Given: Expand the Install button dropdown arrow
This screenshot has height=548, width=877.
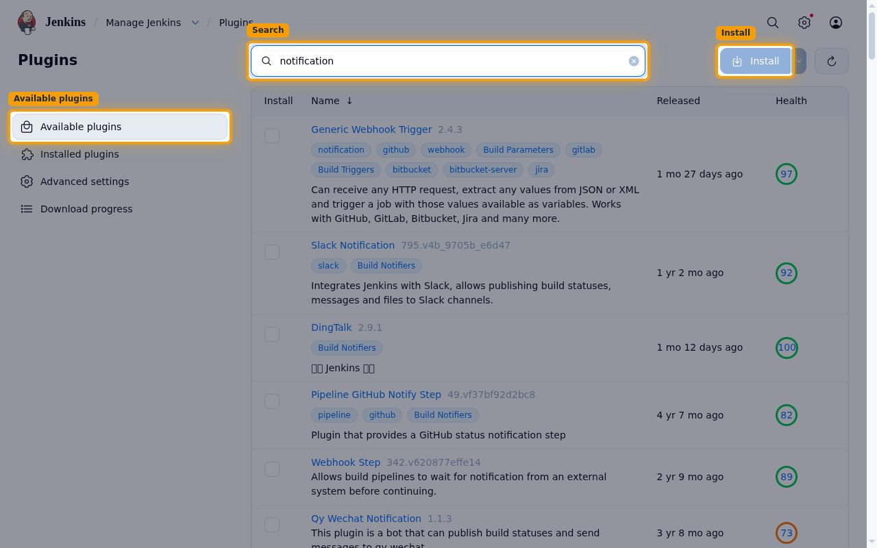Looking at the screenshot, I should [x=800, y=61].
